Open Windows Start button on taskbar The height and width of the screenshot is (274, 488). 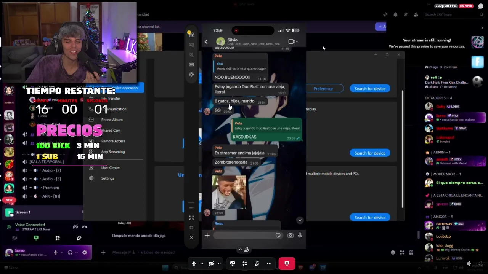tap(165, 268)
